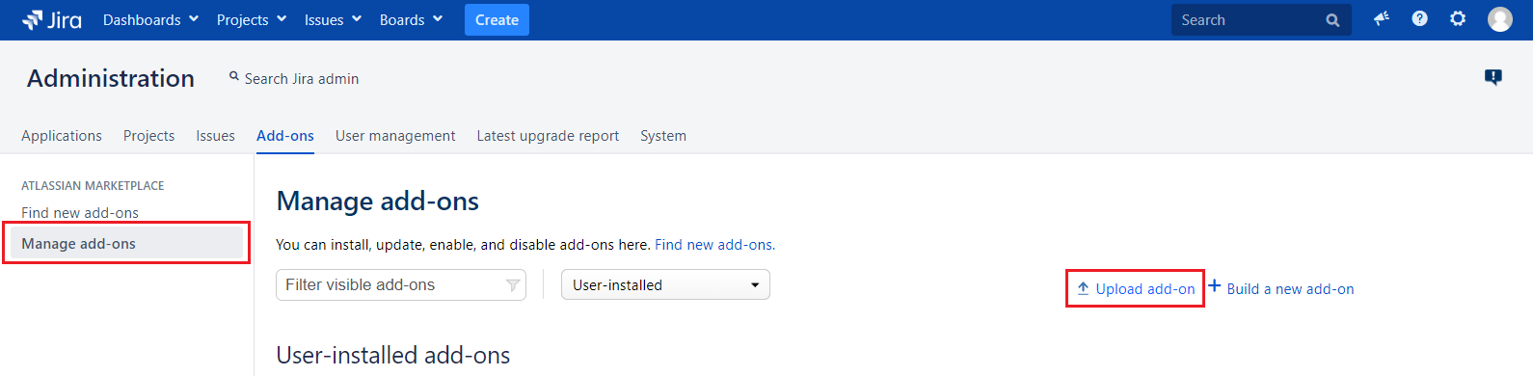Expand the Dashboards menu
The width and height of the screenshot is (1533, 376).
(150, 19)
